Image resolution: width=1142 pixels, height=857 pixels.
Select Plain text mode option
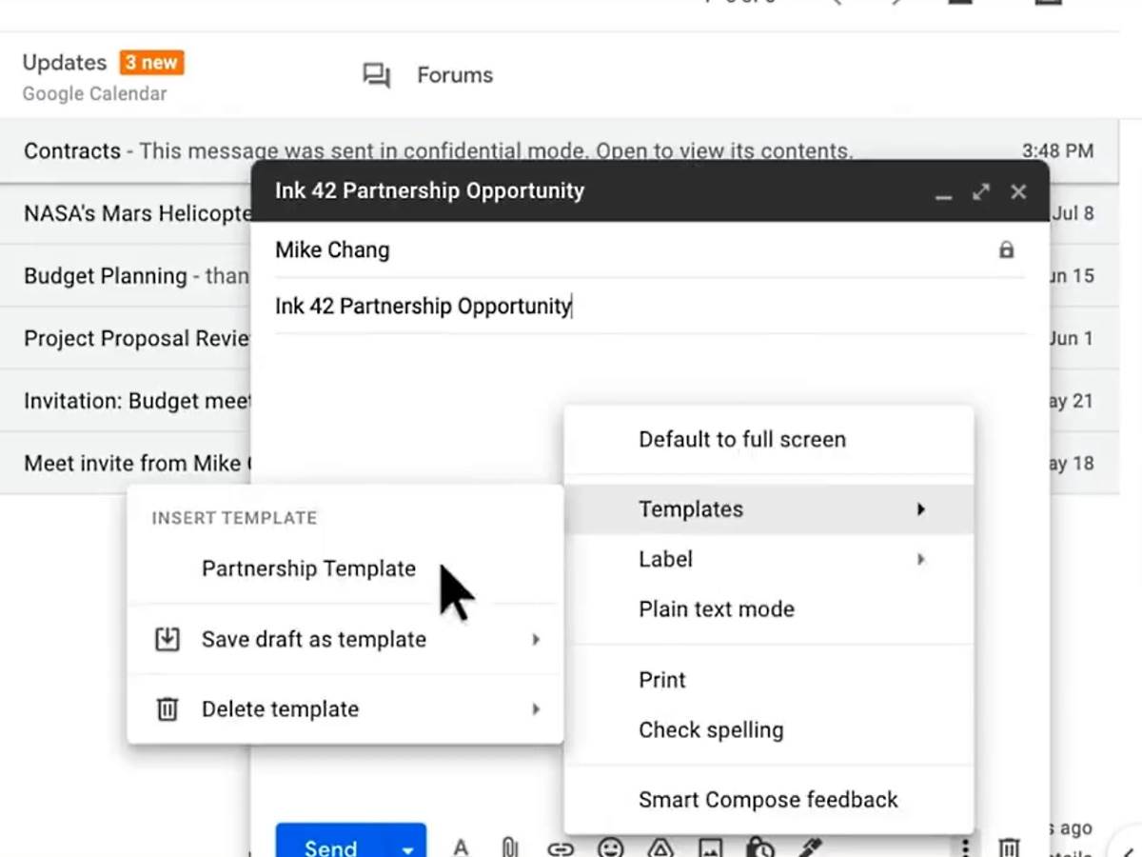(x=716, y=609)
